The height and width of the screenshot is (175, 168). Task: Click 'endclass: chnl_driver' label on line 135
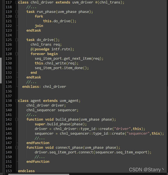pyautogui.click(x=44, y=87)
